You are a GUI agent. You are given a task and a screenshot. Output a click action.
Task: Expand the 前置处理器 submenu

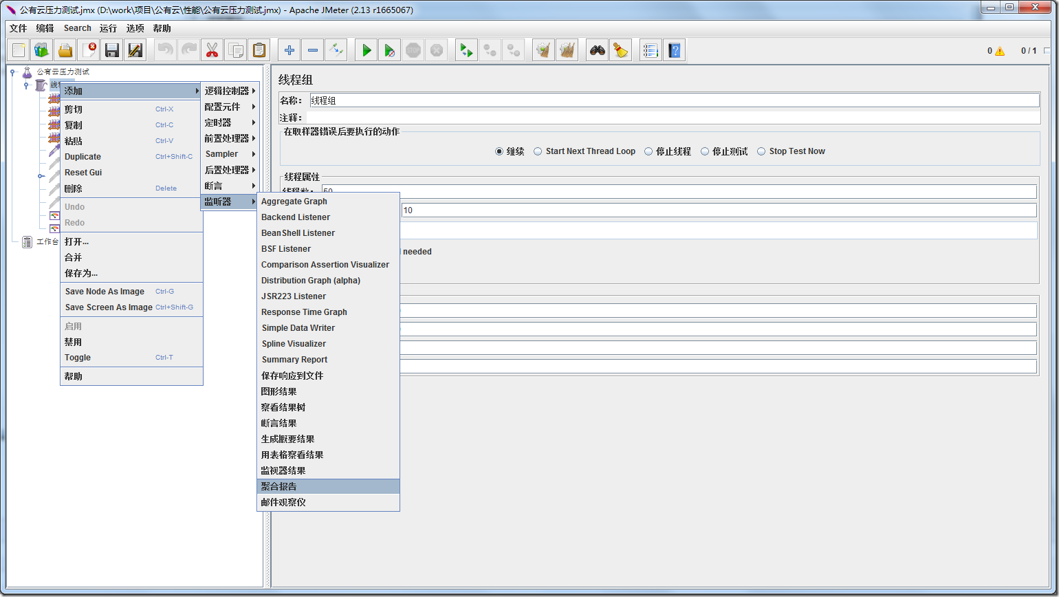point(230,138)
